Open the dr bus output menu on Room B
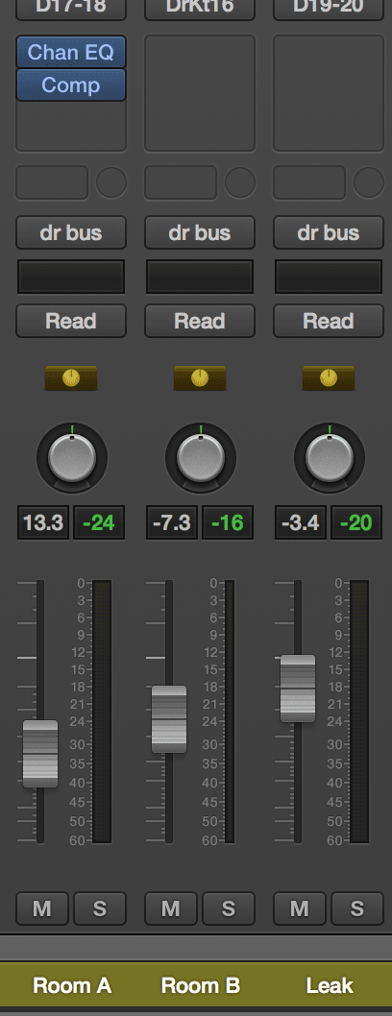The height and width of the screenshot is (1016, 392). pos(200,232)
